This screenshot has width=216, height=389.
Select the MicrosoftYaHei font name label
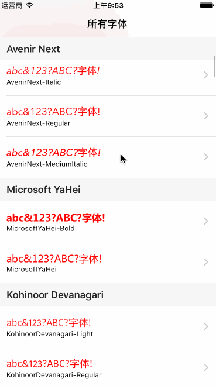(x=32, y=269)
